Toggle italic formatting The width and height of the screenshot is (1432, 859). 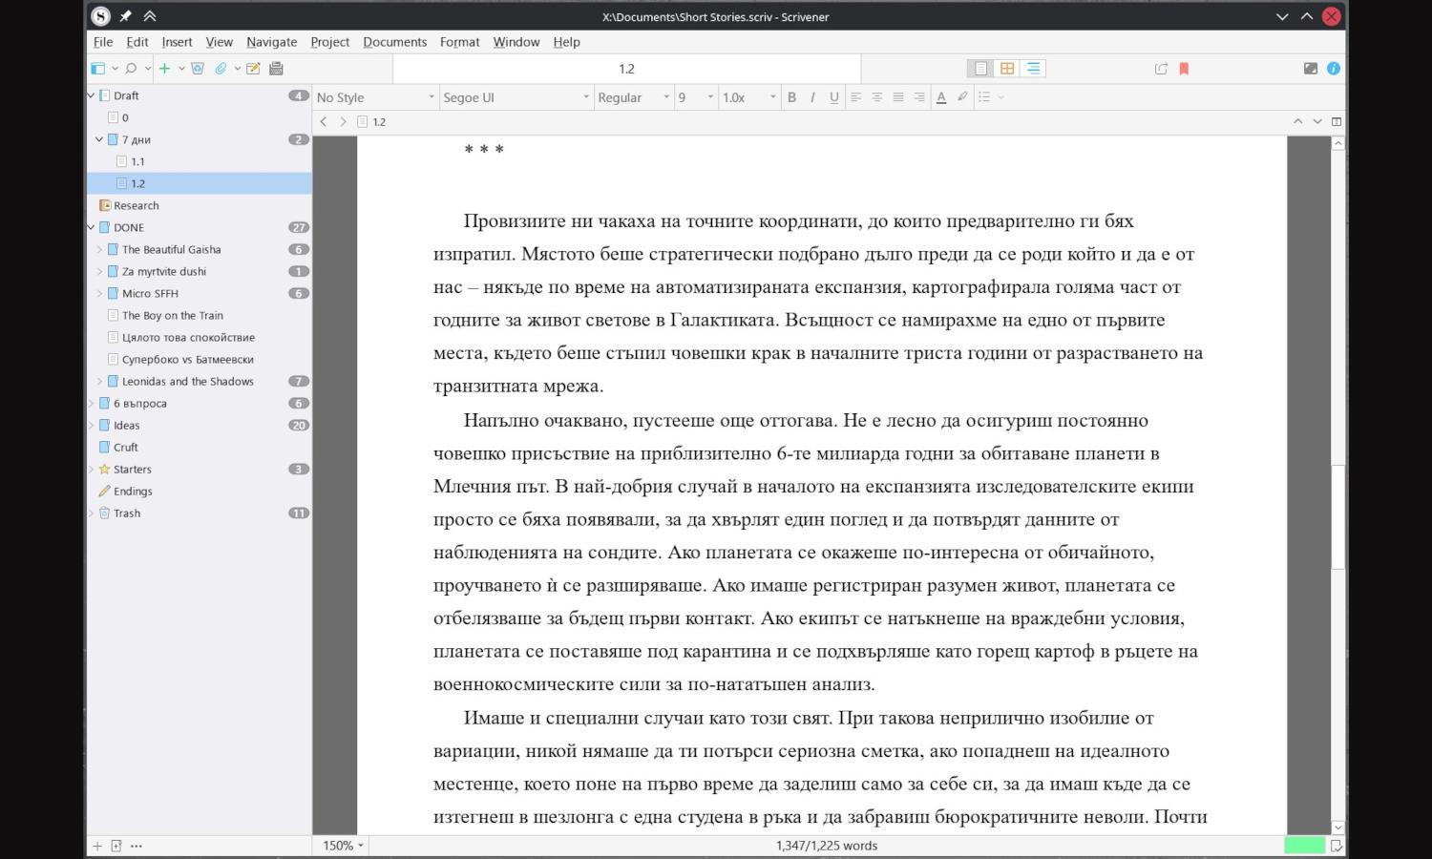(x=812, y=97)
